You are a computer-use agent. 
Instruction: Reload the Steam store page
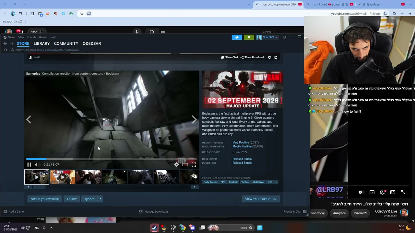pos(5,50)
